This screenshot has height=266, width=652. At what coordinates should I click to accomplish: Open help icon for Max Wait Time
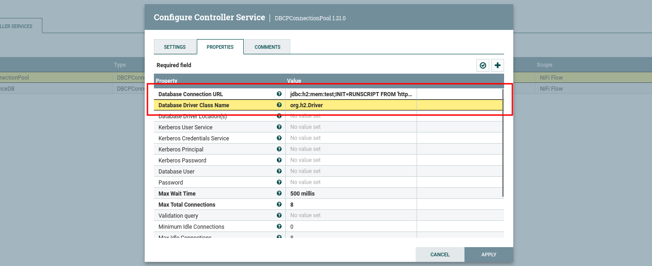tap(279, 193)
